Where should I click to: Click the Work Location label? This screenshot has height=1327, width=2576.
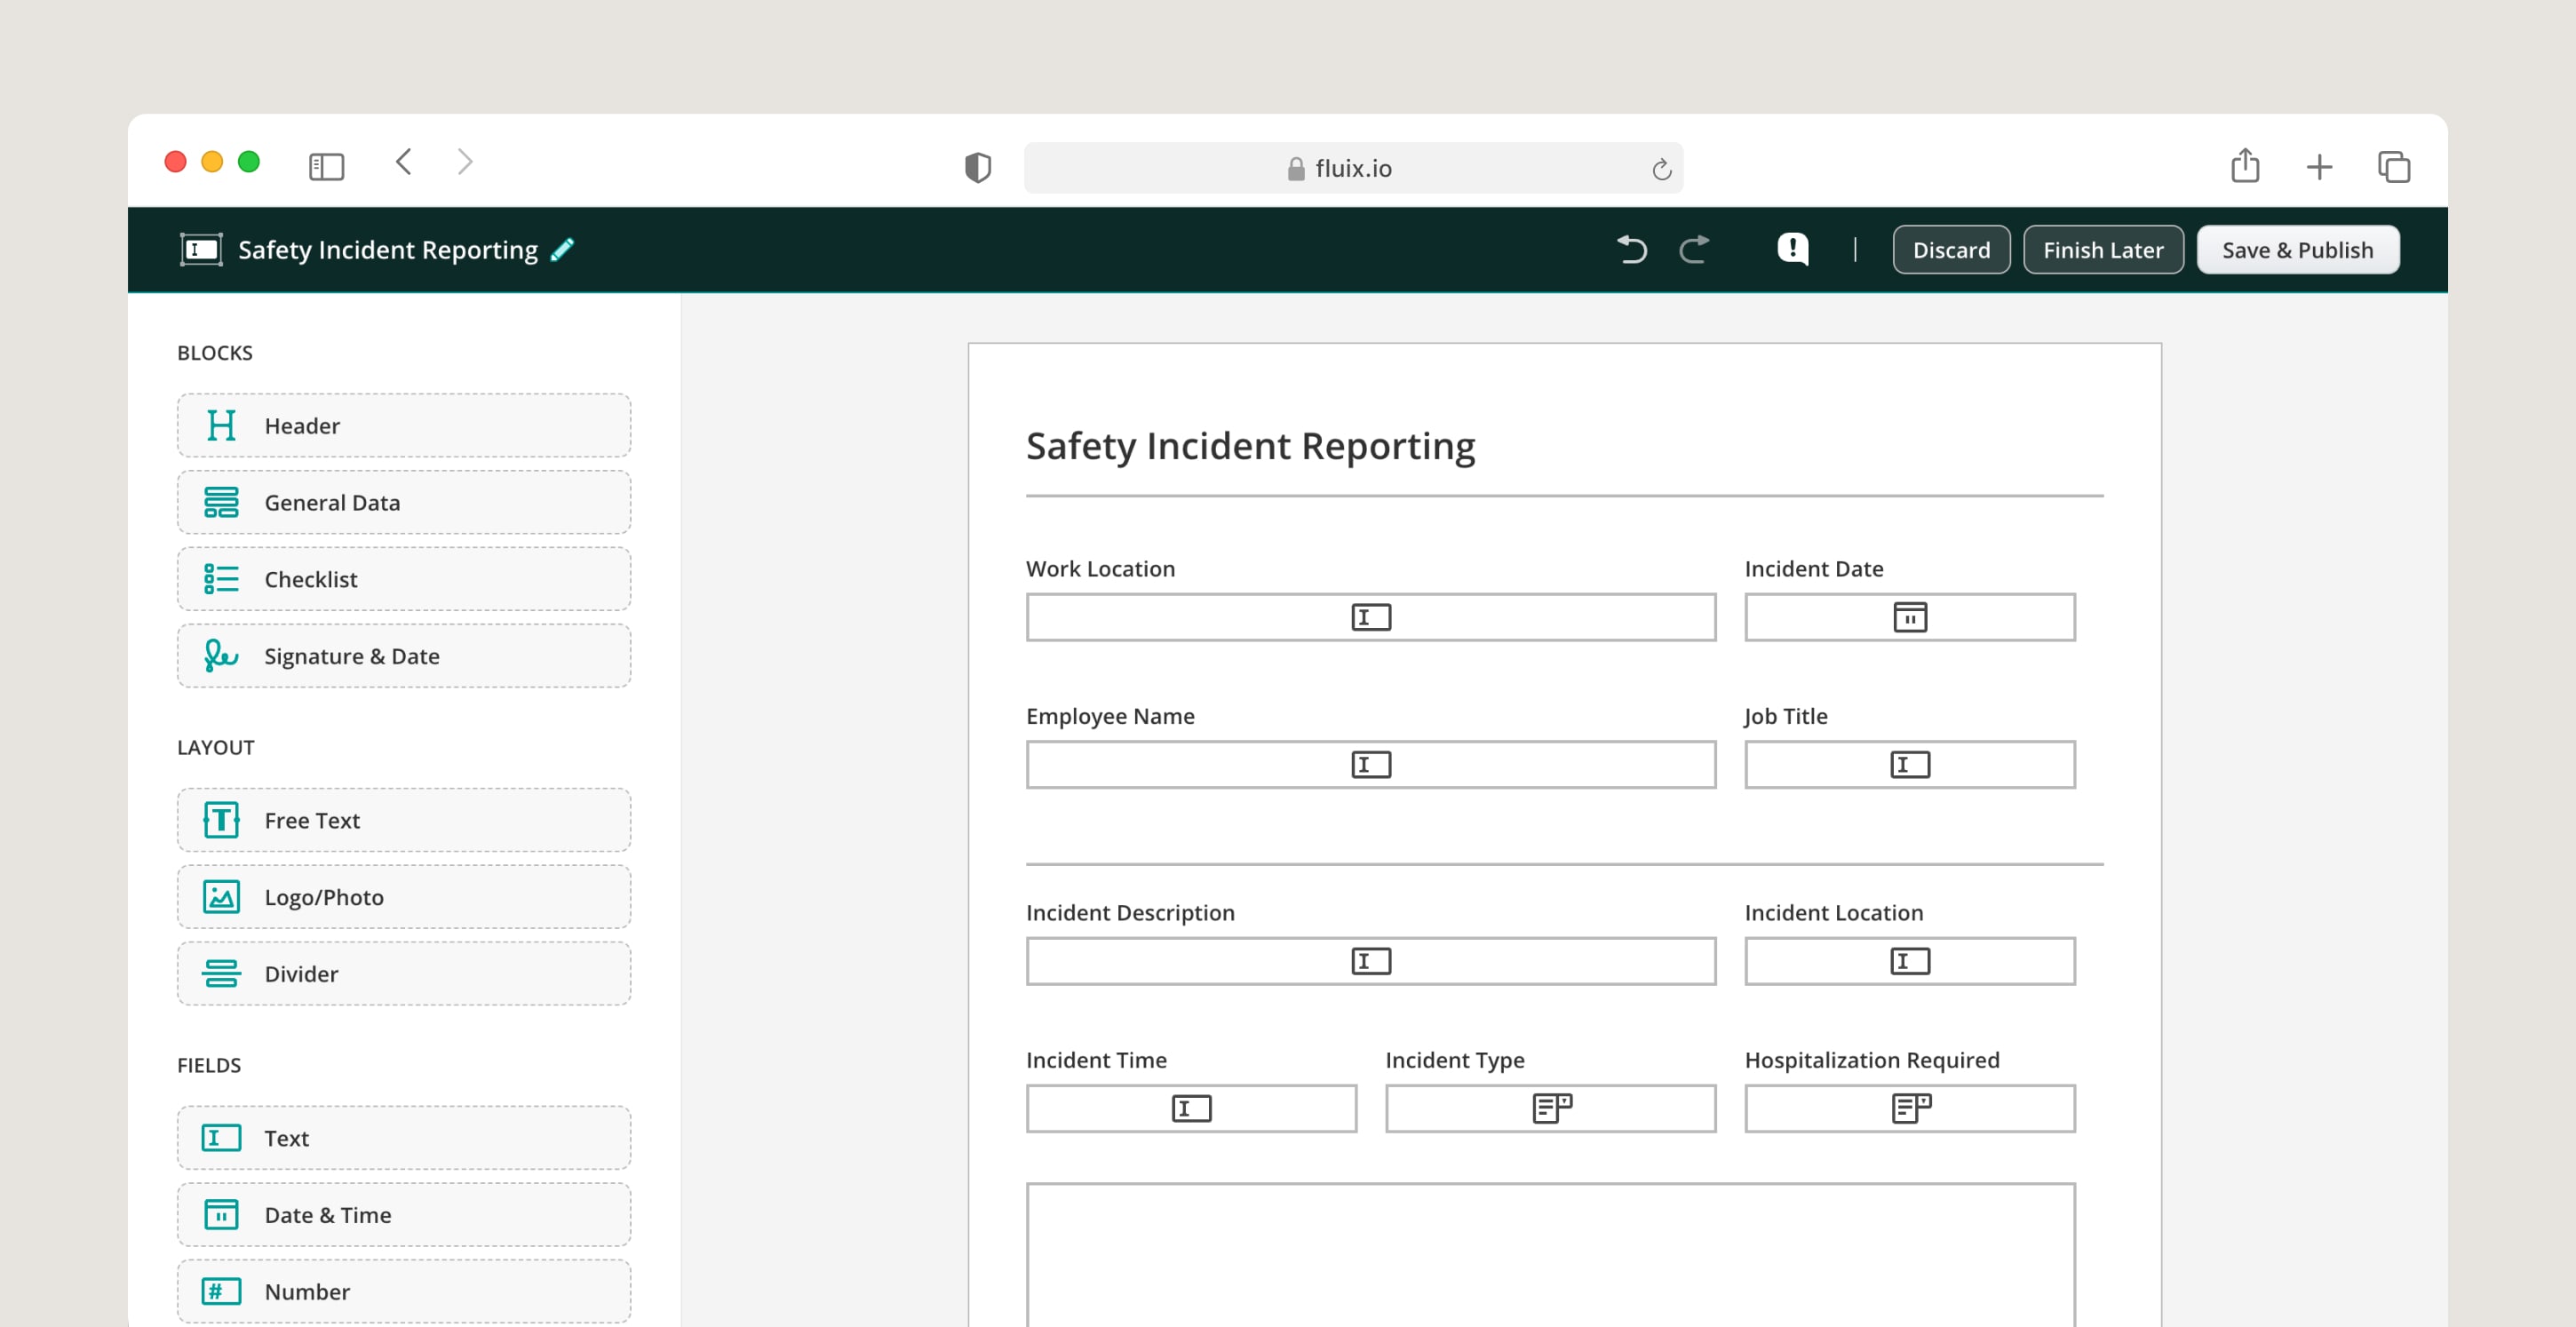pos(1100,569)
